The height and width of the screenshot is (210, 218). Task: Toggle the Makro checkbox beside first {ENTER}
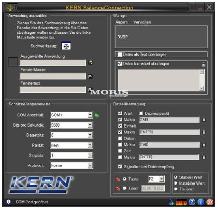point(120,132)
